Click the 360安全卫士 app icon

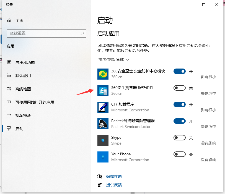103,74
